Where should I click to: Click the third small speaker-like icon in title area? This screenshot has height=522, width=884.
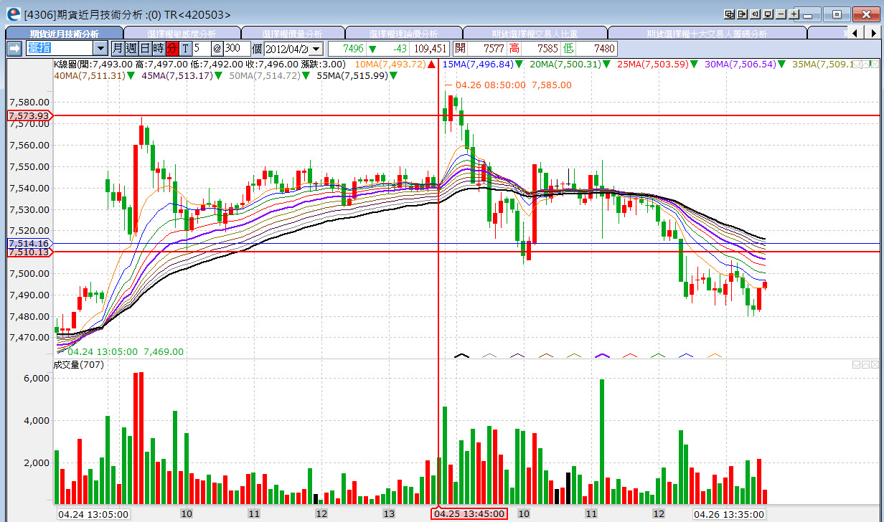pyautogui.click(x=755, y=14)
